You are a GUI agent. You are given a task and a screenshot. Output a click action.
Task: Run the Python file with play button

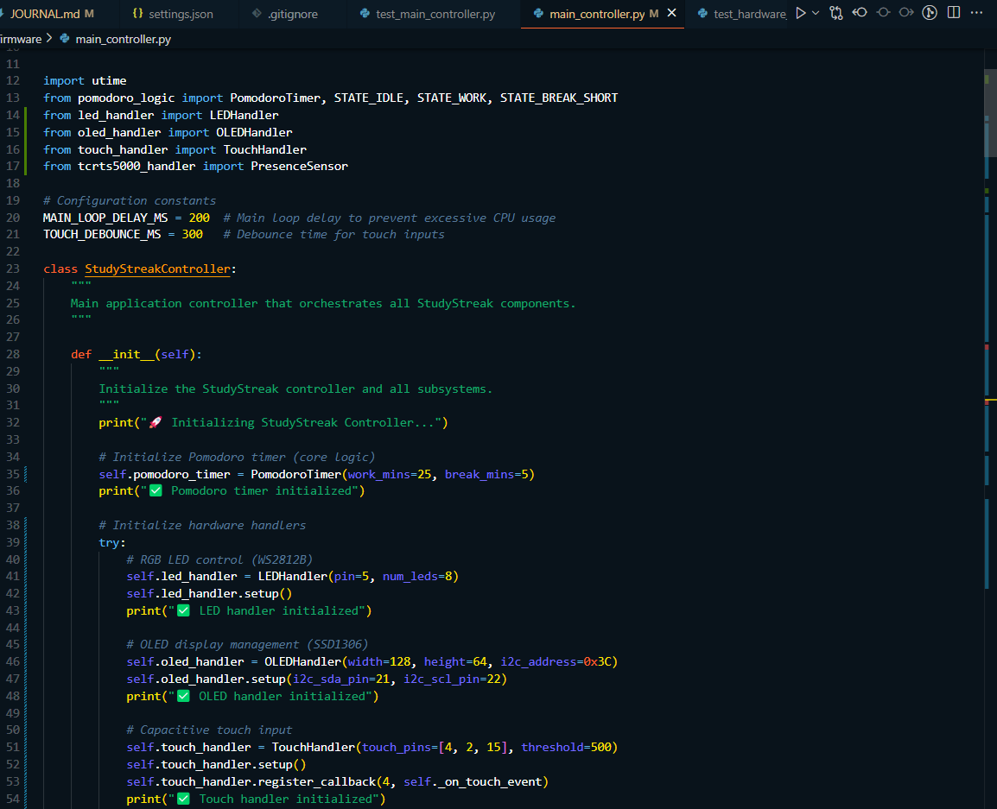coord(801,13)
